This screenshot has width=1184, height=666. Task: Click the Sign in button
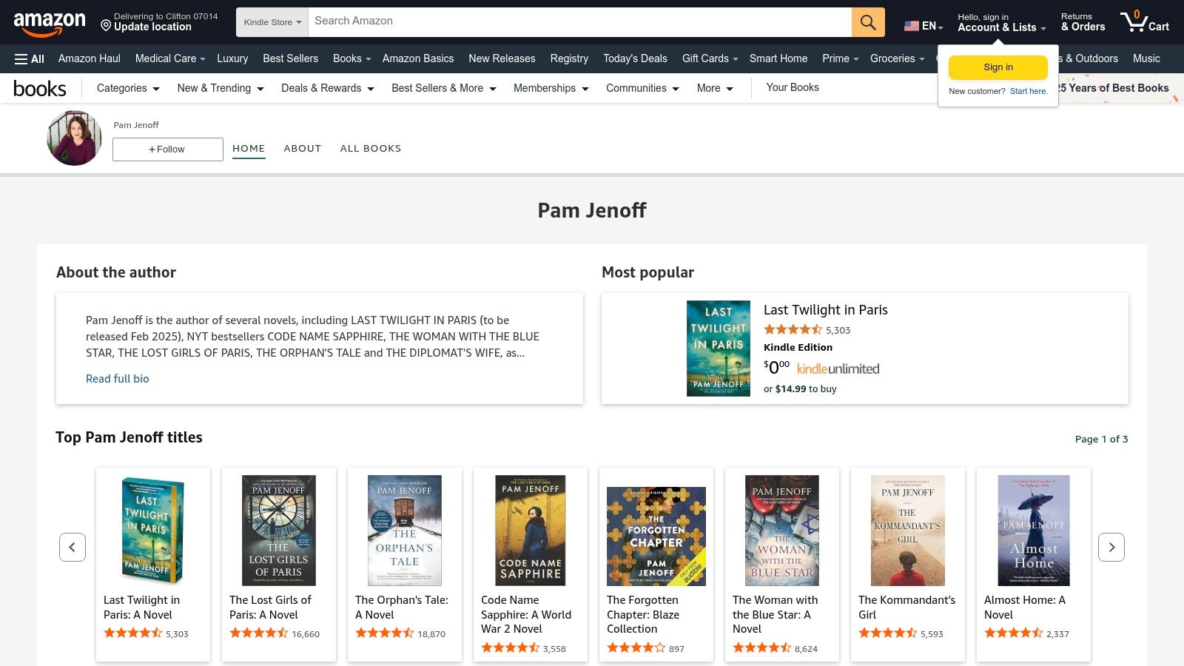click(998, 67)
